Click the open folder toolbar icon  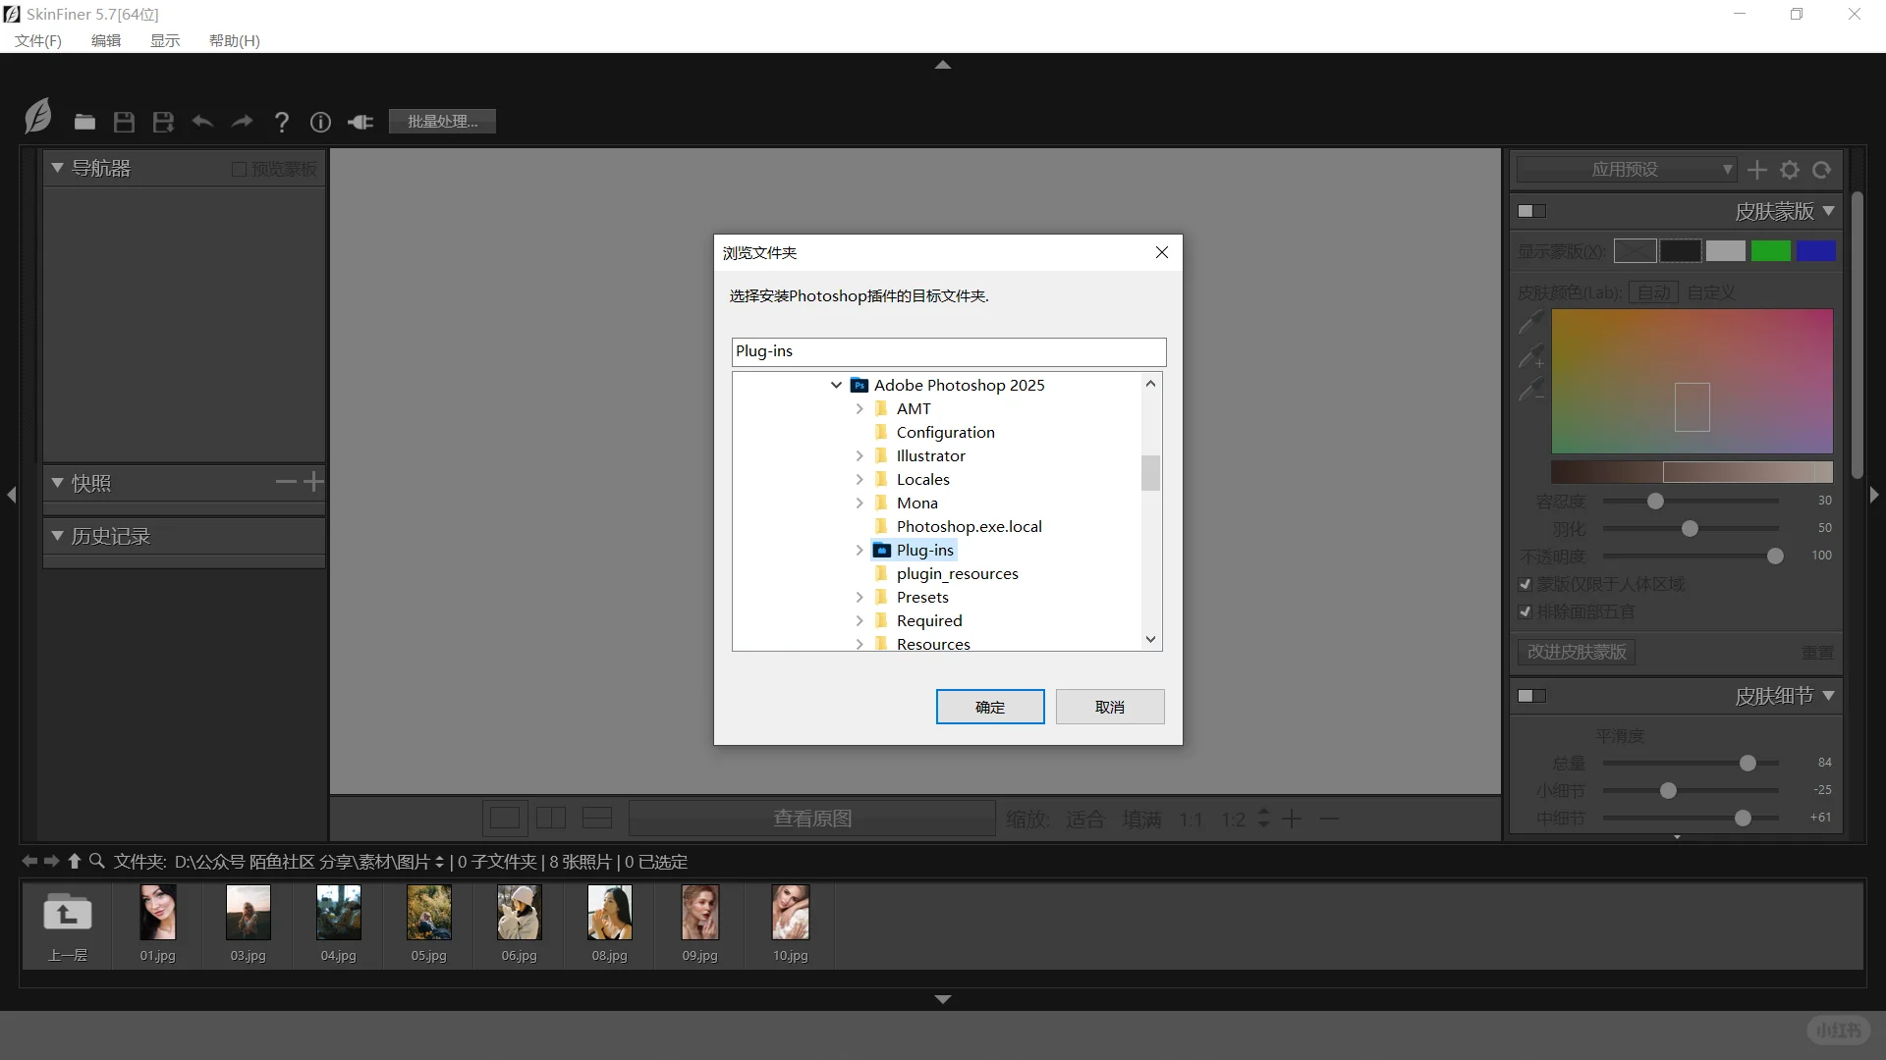pyautogui.click(x=84, y=122)
